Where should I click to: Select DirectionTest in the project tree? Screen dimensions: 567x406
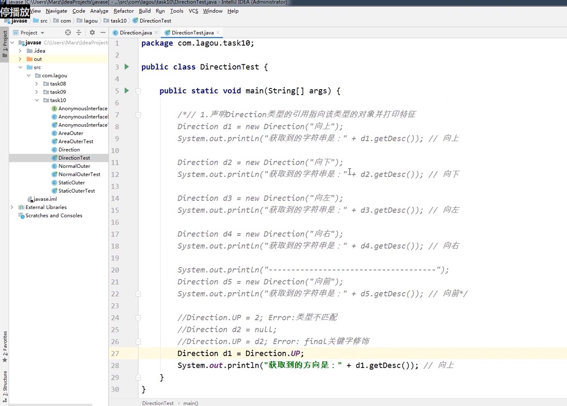pyautogui.click(x=74, y=158)
